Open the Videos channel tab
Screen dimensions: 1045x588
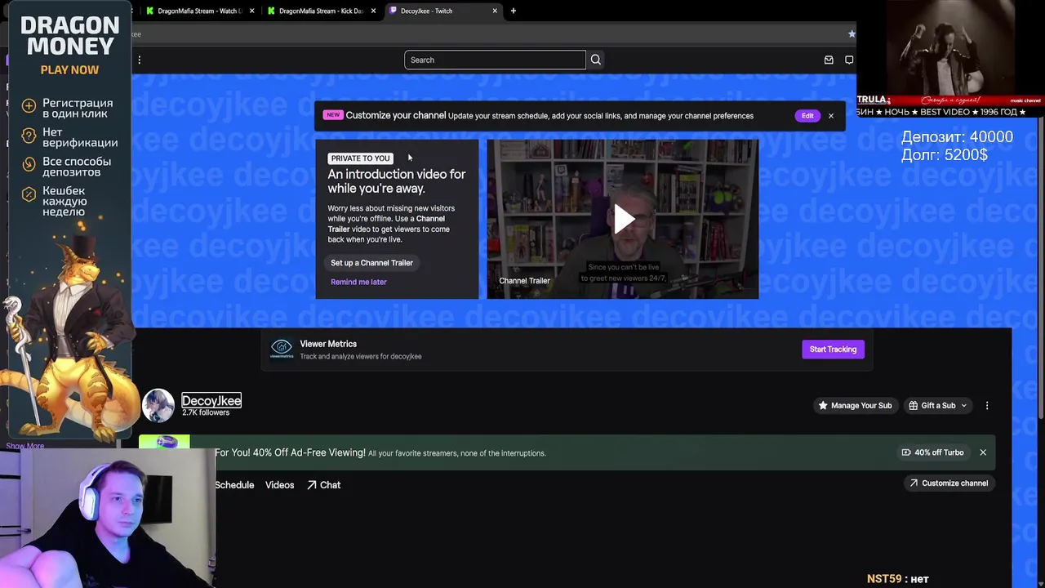click(x=279, y=485)
